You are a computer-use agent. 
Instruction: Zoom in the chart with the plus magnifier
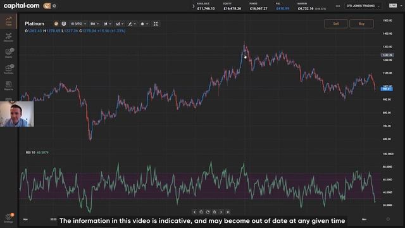215,212
